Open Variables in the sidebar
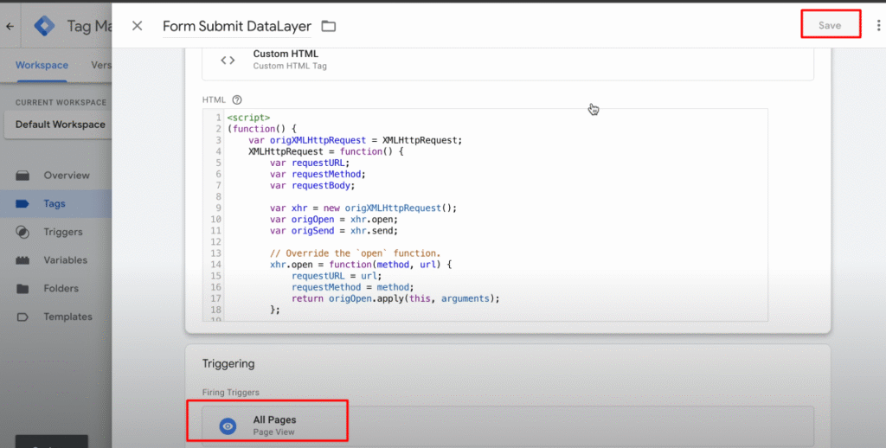The height and width of the screenshot is (448, 886). (65, 260)
